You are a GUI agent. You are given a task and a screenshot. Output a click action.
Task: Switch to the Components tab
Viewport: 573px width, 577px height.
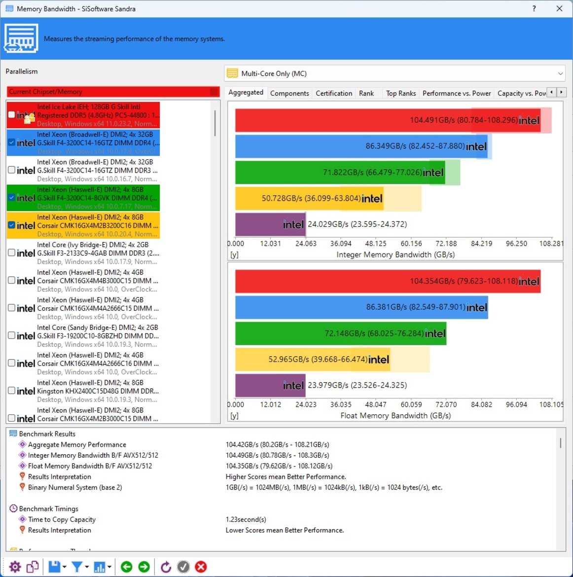click(x=289, y=93)
